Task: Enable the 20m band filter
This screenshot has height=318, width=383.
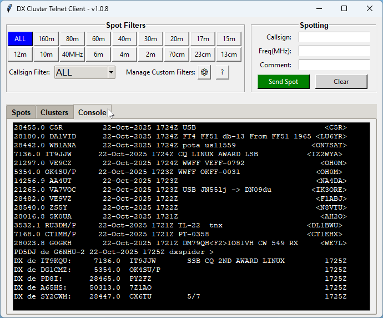Action: [x=177, y=39]
